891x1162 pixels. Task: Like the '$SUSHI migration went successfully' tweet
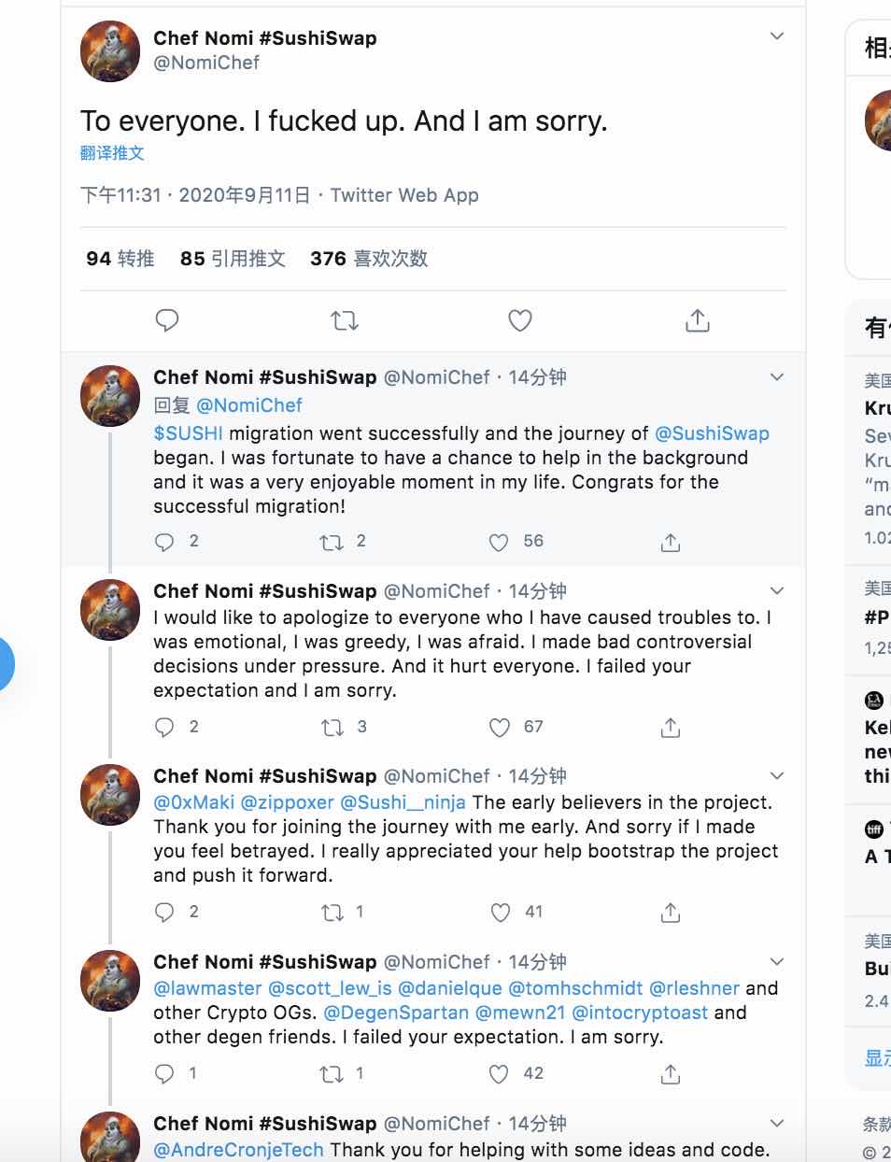tap(500, 542)
